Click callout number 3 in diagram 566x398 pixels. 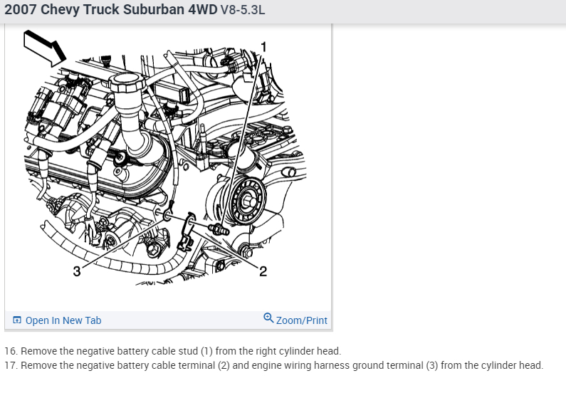pyautogui.click(x=77, y=271)
